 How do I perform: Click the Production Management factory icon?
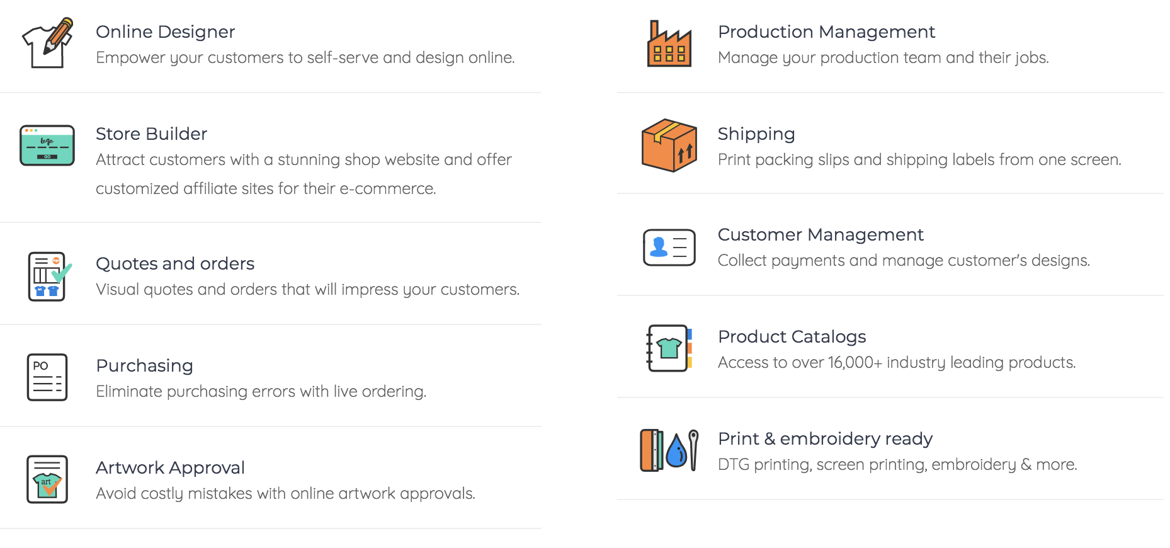point(669,43)
